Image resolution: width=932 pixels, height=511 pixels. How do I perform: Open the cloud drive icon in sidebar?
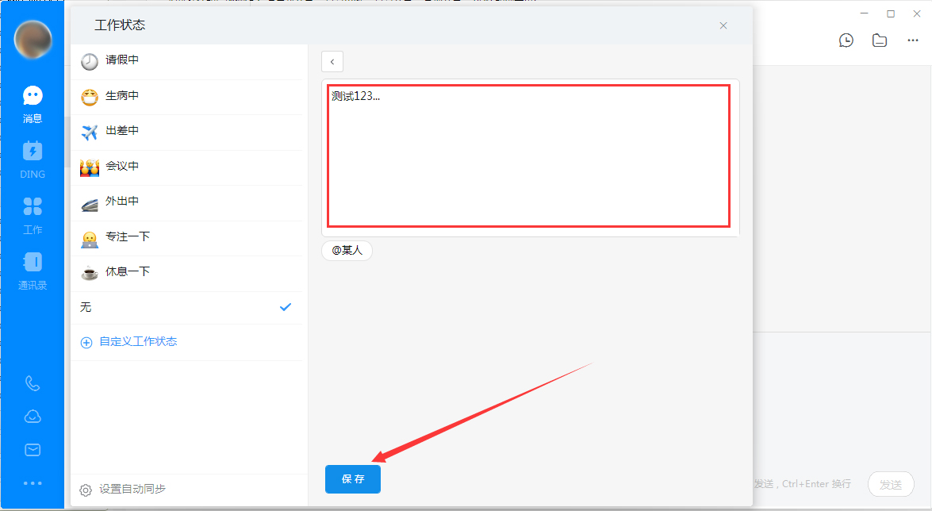[33, 416]
